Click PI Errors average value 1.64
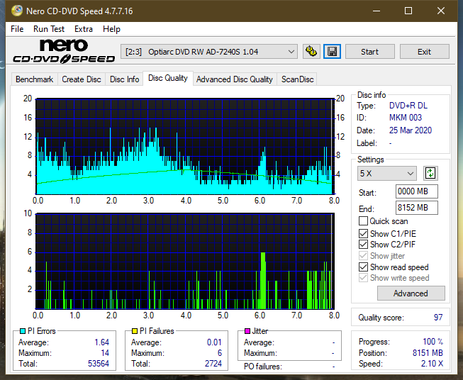The width and height of the screenshot is (463, 380). 102,342
